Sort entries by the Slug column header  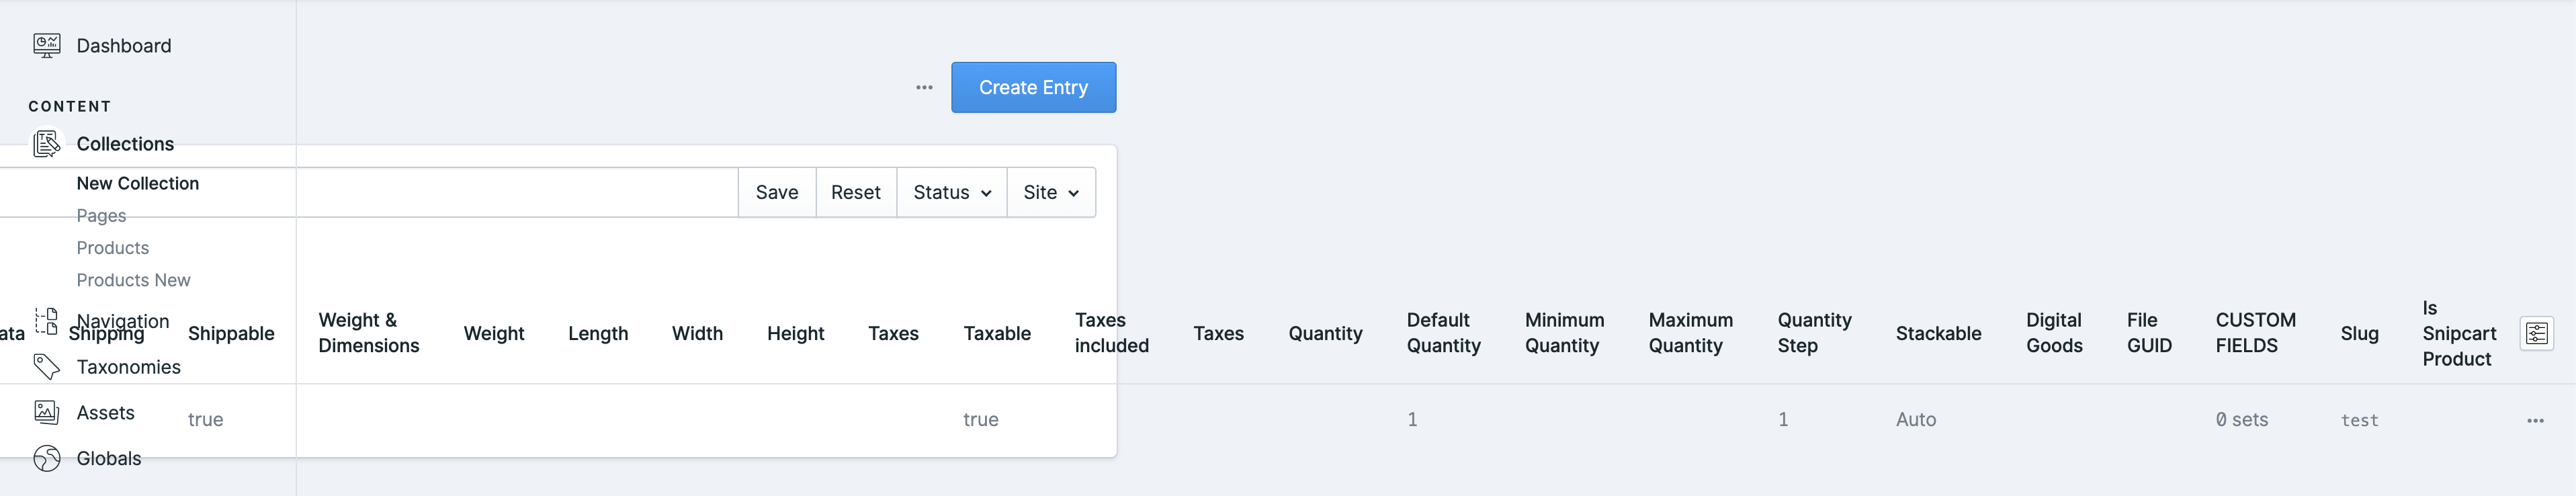(2359, 333)
